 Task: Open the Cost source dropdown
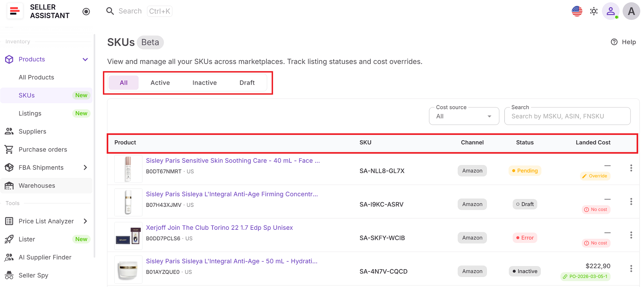[464, 116]
